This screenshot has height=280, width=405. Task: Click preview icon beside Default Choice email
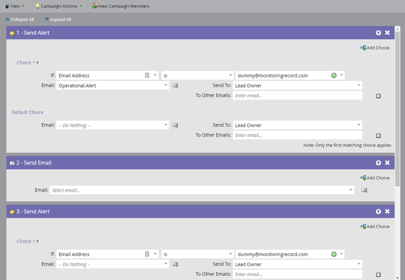click(175, 125)
